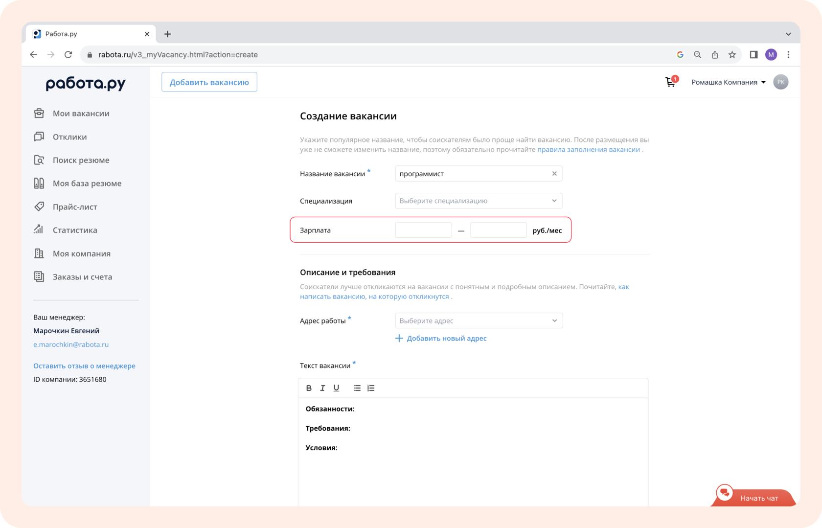Viewport: 822px width, 528px height.
Task: Click the minimum salary input field
Action: tap(423, 230)
